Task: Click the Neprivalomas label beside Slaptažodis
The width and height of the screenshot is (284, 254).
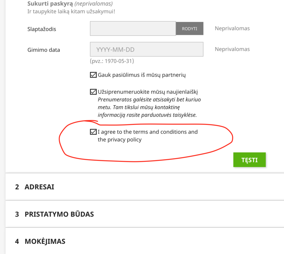Action: pyautogui.click(x=232, y=28)
